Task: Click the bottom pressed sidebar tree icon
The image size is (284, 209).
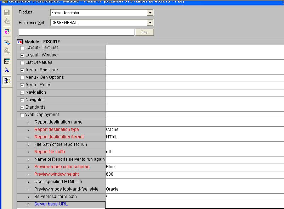Action: [6, 81]
